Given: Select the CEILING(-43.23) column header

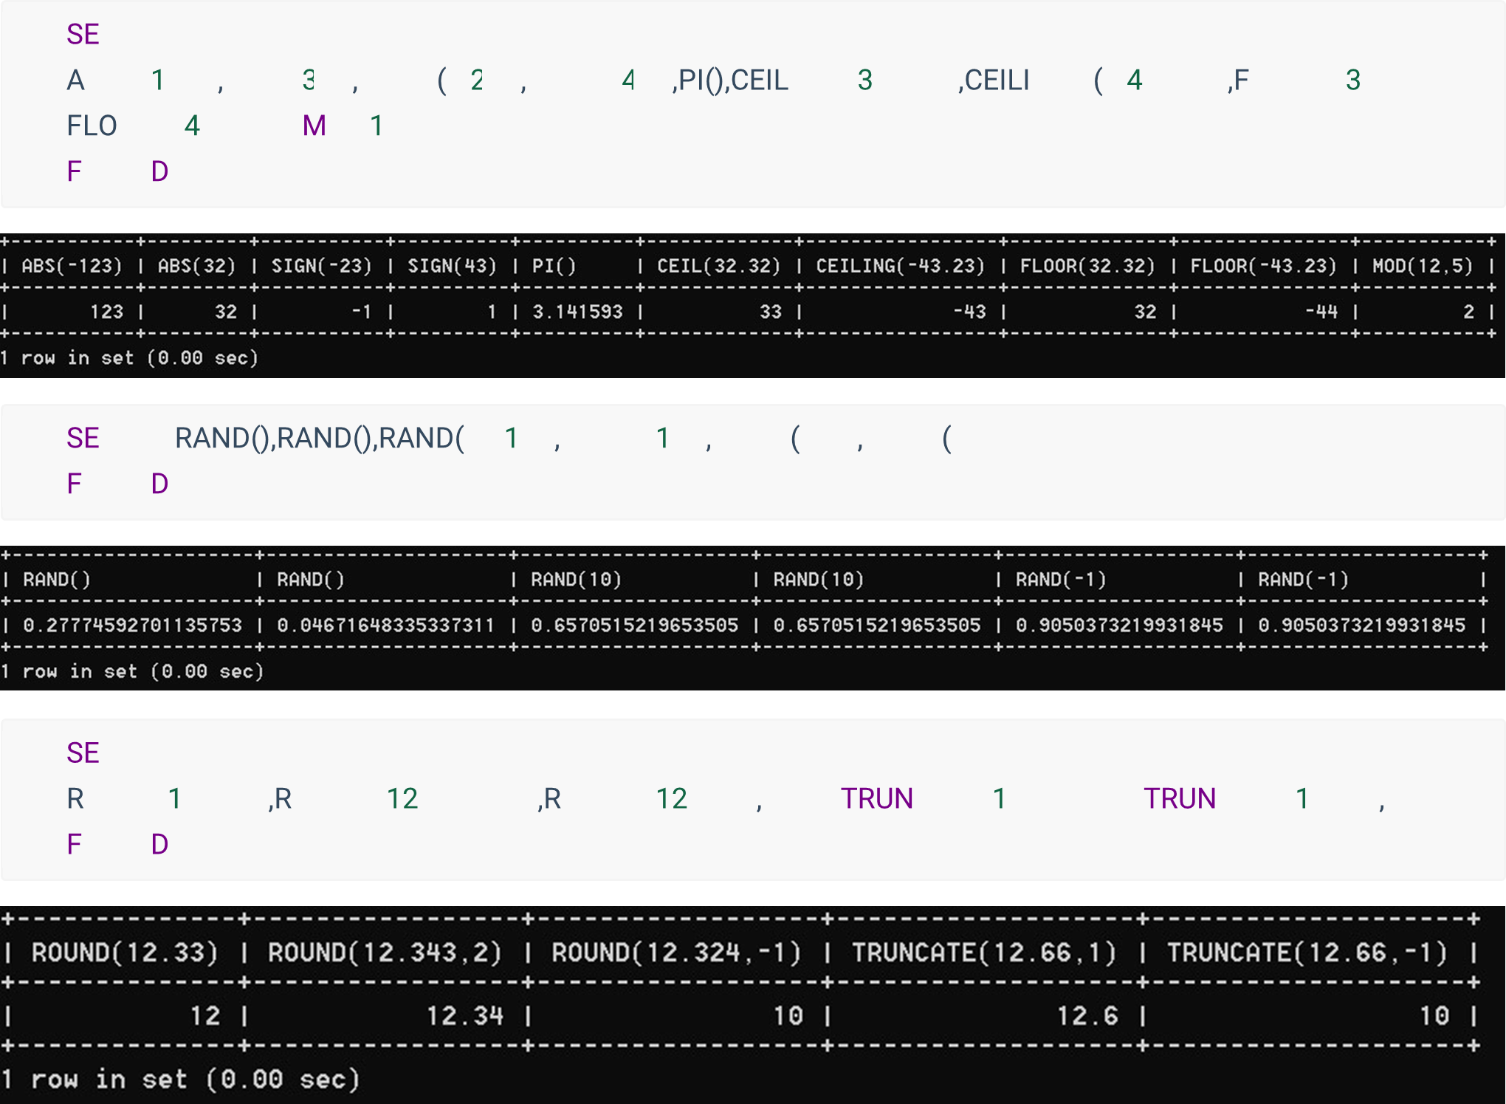Looking at the screenshot, I should tap(900, 266).
